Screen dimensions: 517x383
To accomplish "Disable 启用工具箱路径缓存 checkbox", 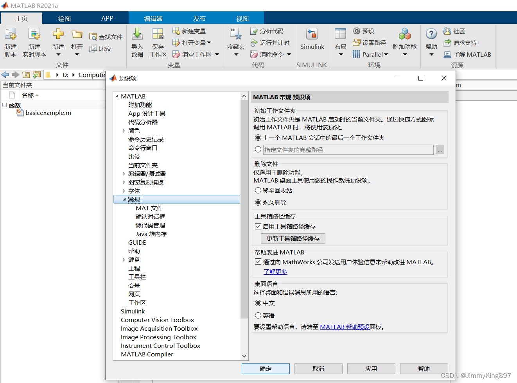I will (258, 226).
